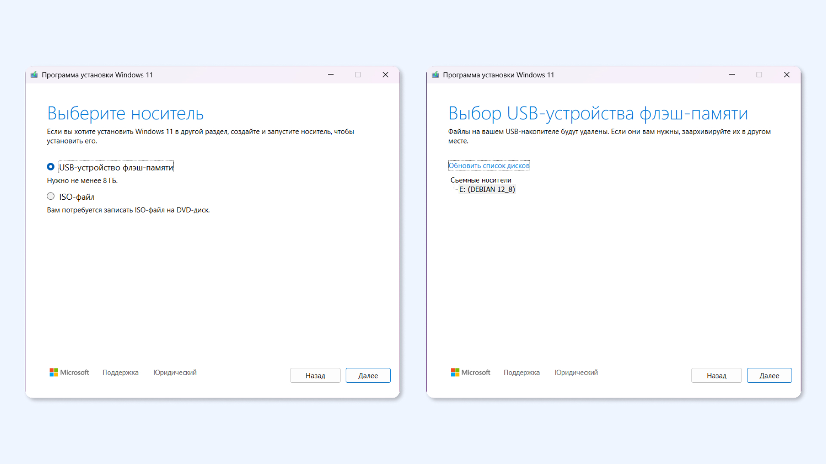This screenshot has height=464, width=826.
Task: Click the setup app icon in left title bar
Action: pos(34,75)
